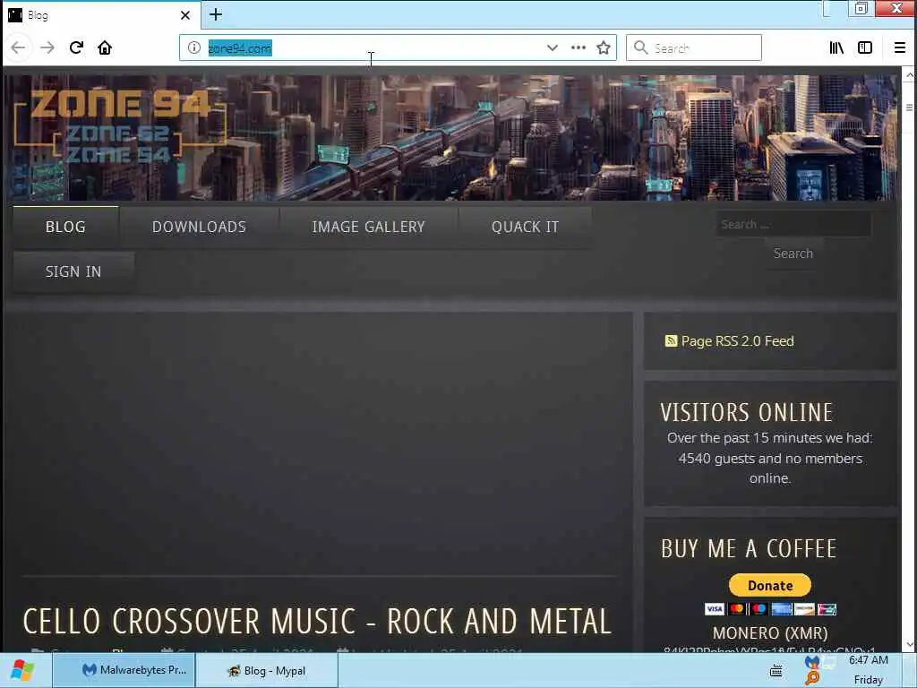This screenshot has height=688, width=917.
Task: Click the BUY ME A COFFEE heading
Action: coord(750,549)
